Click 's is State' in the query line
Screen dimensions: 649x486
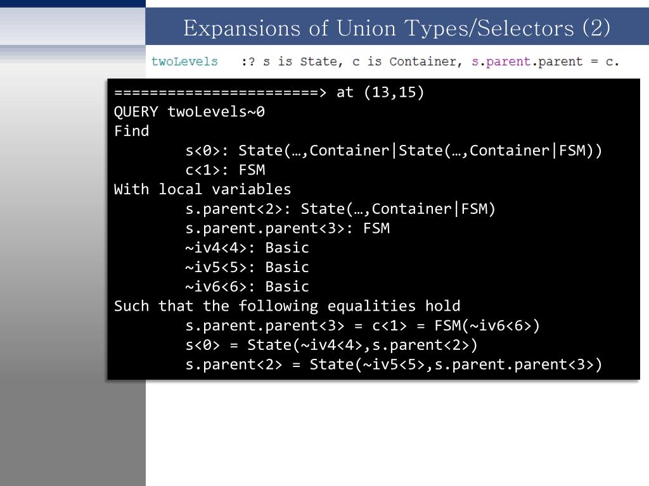[x=302, y=61]
